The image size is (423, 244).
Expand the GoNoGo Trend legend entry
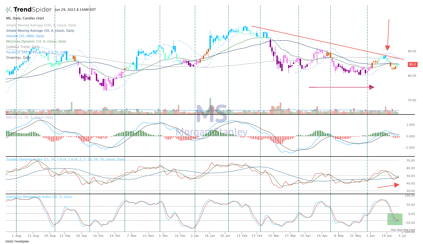[23, 47]
